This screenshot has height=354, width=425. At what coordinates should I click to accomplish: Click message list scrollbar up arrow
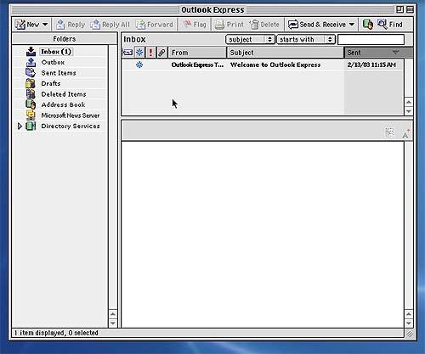pyautogui.click(x=409, y=102)
